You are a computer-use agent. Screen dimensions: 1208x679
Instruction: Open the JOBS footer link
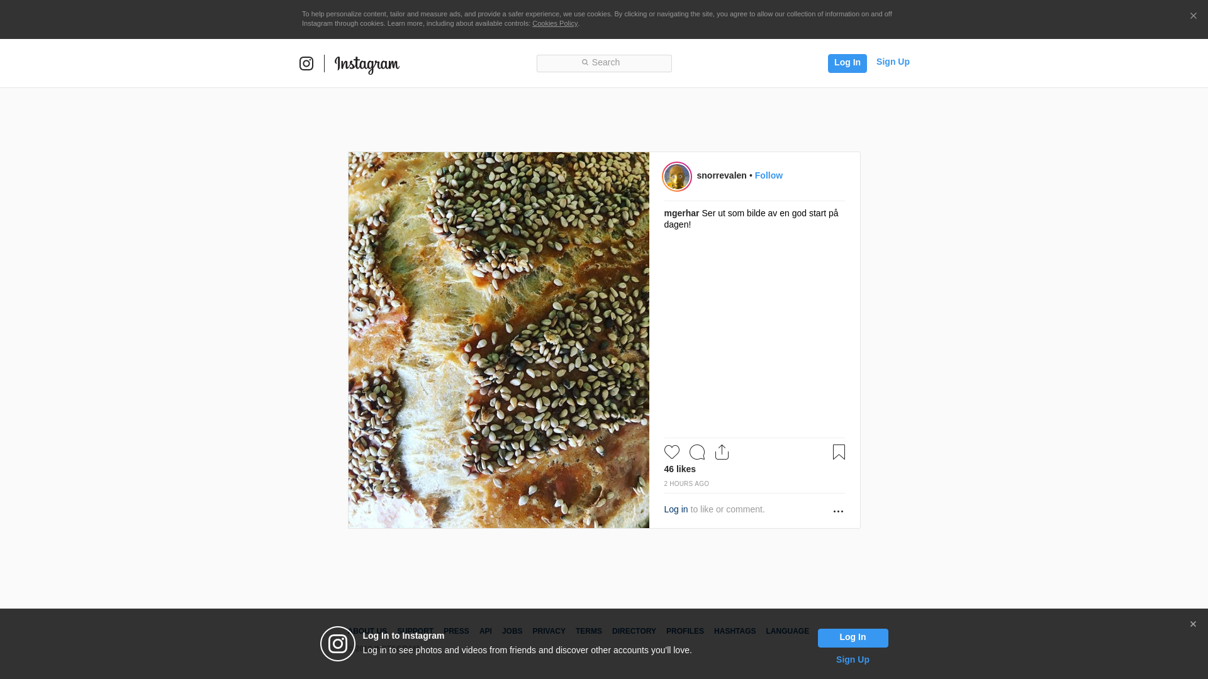click(x=512, y=631)
